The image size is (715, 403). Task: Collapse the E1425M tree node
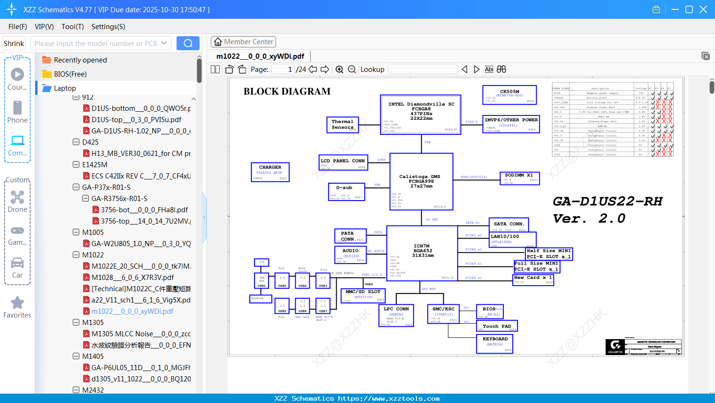coord(76,164)
